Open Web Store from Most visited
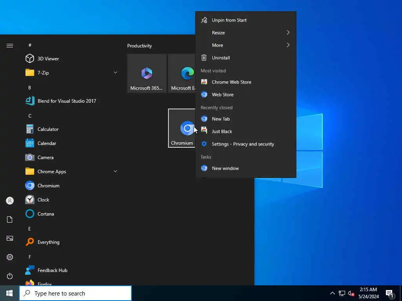402x301 pixels. (246, 94)
